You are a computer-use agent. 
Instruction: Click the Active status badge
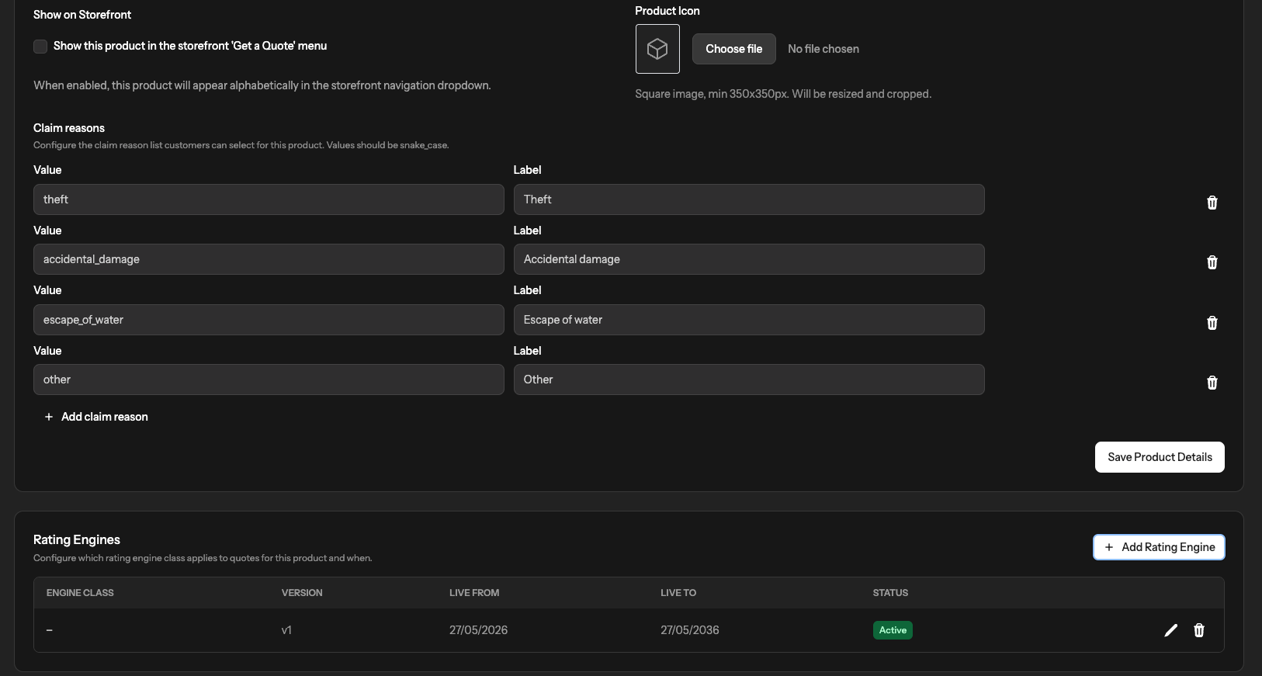point(893,630)
